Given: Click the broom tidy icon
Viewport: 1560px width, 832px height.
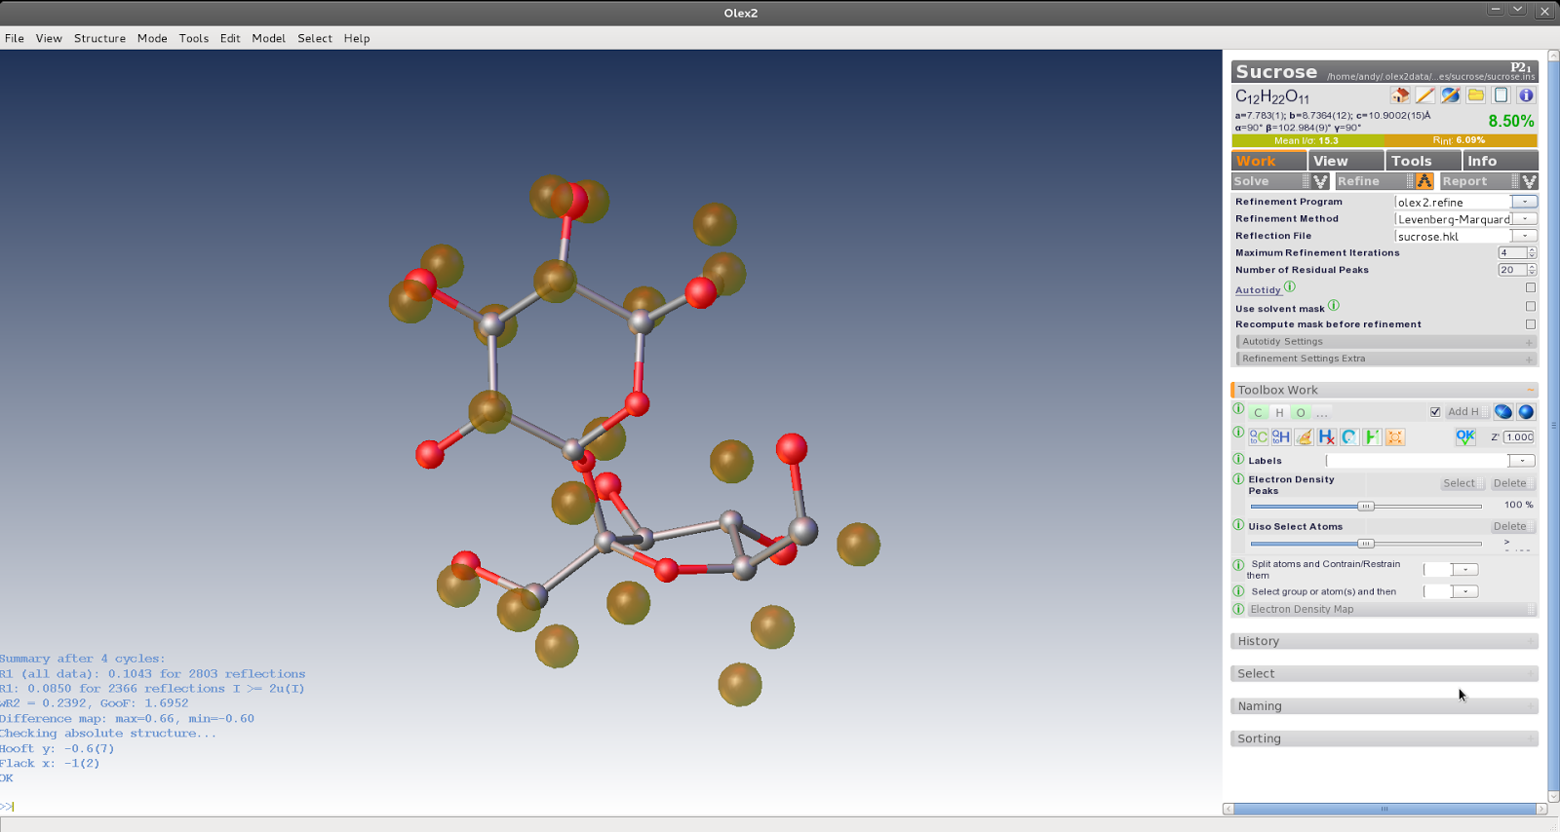Looking at the screenshot, I should [x=1304, y=437].
